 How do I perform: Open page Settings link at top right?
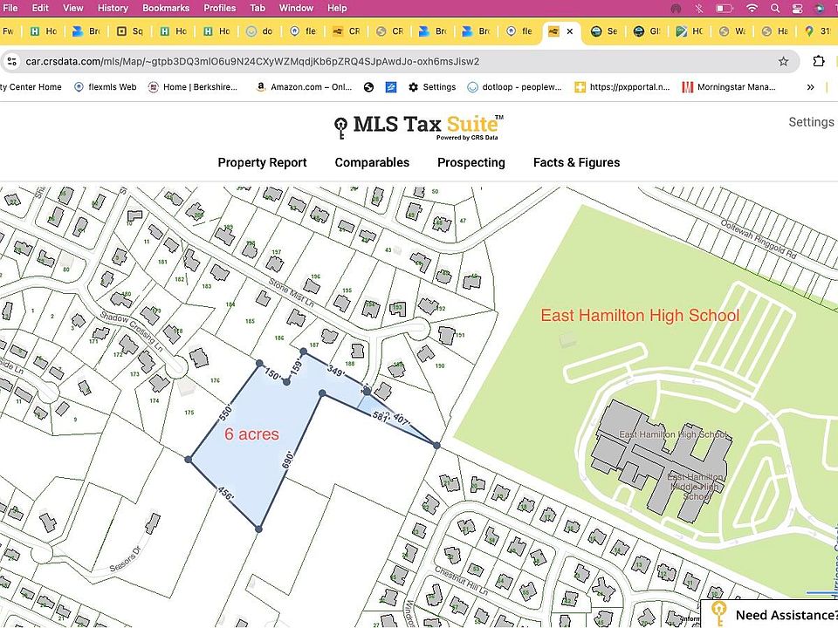point(811,122)
